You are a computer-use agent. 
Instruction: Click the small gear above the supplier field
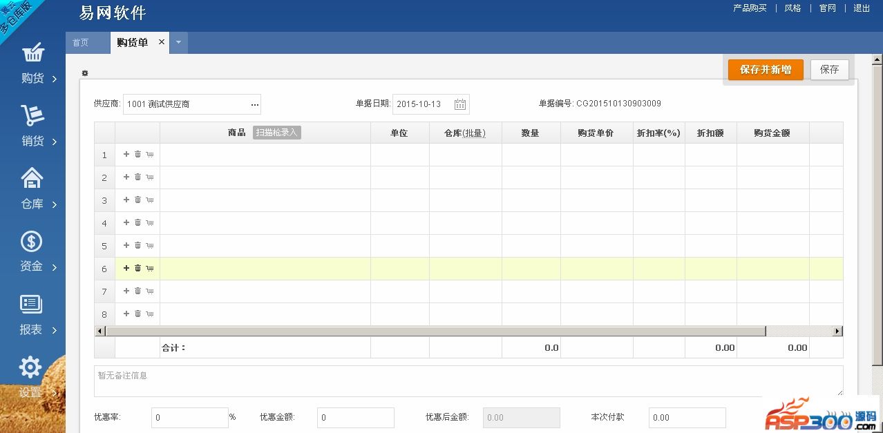point(85,73)
